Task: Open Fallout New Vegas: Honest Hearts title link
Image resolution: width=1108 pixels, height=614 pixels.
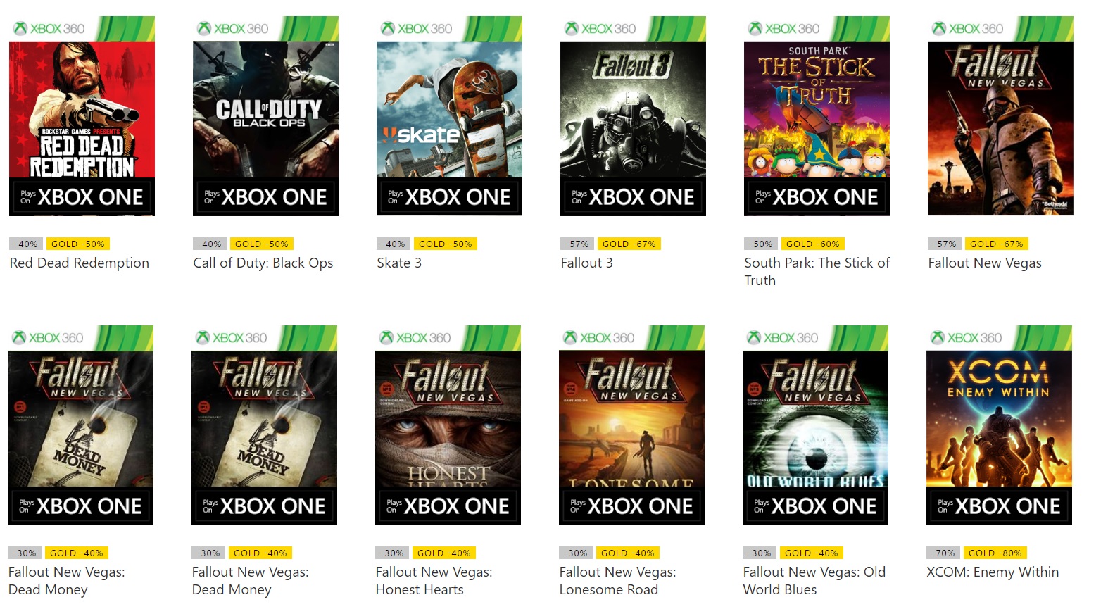Action: coord(434,580)
